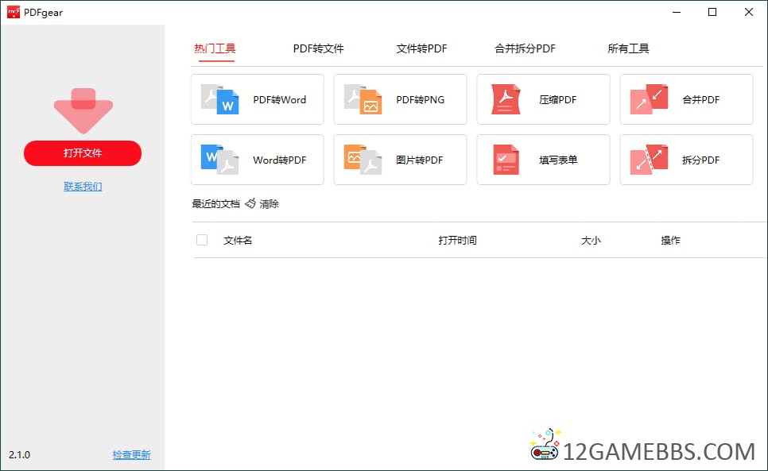
Task: Click the 拆分PDF split icon
Action: pos(649,160)
